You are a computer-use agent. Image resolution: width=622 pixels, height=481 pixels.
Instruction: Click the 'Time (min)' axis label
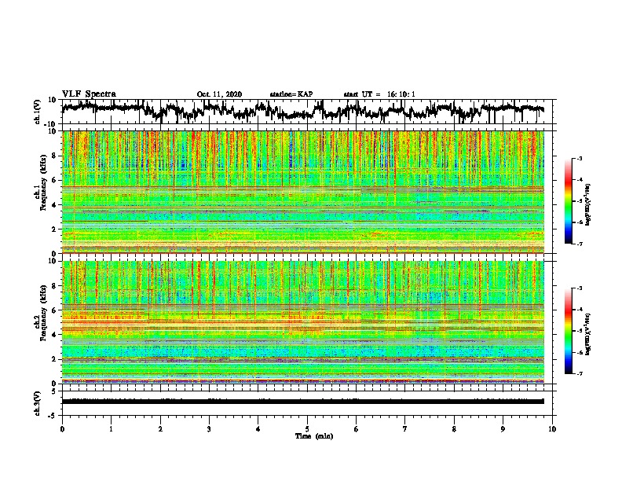coord(314,436)
